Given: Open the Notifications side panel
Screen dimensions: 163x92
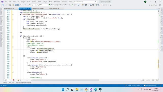Looking at the screenshot, I should (161, 11).
